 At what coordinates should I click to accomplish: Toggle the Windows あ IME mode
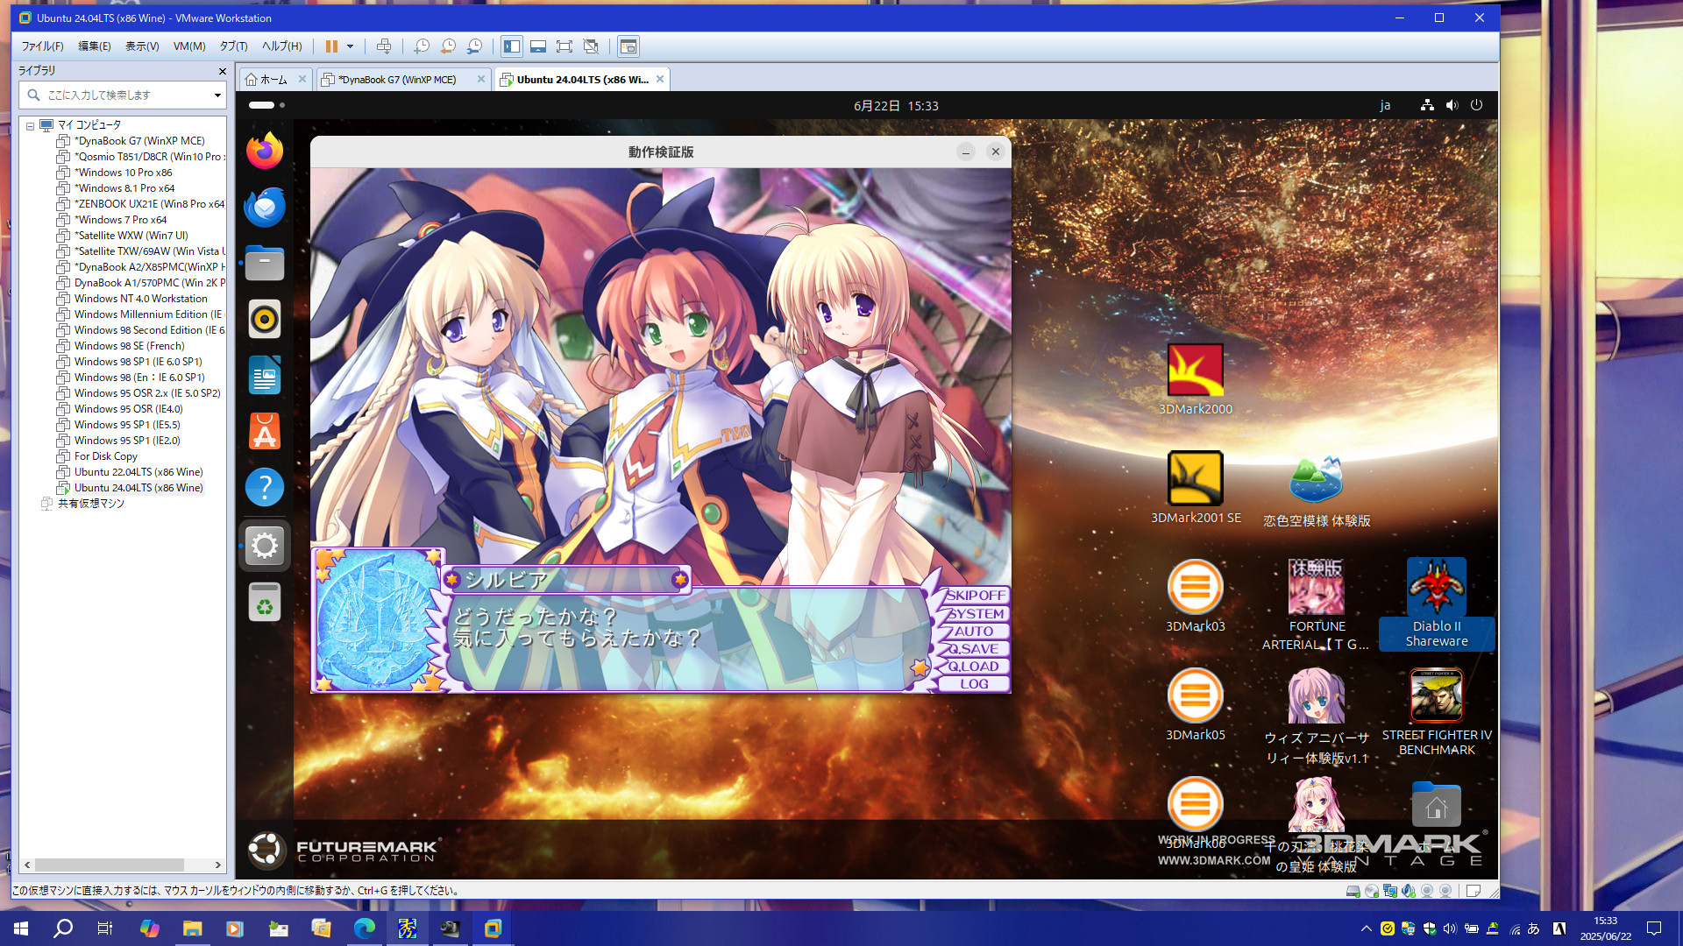[x=1533, y=928]
